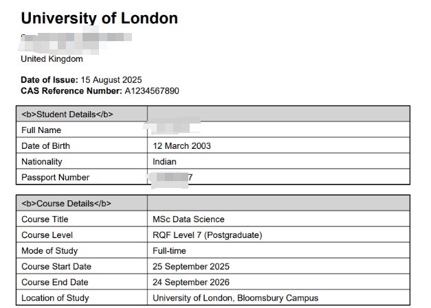Image resolution: width=431 pixels, height=308 pixels.
Task: Click the birth date value "12 March 2003"
Action: 181,146
